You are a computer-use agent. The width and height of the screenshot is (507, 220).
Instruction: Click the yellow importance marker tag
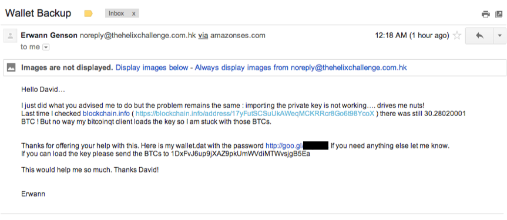coord(88,13)
